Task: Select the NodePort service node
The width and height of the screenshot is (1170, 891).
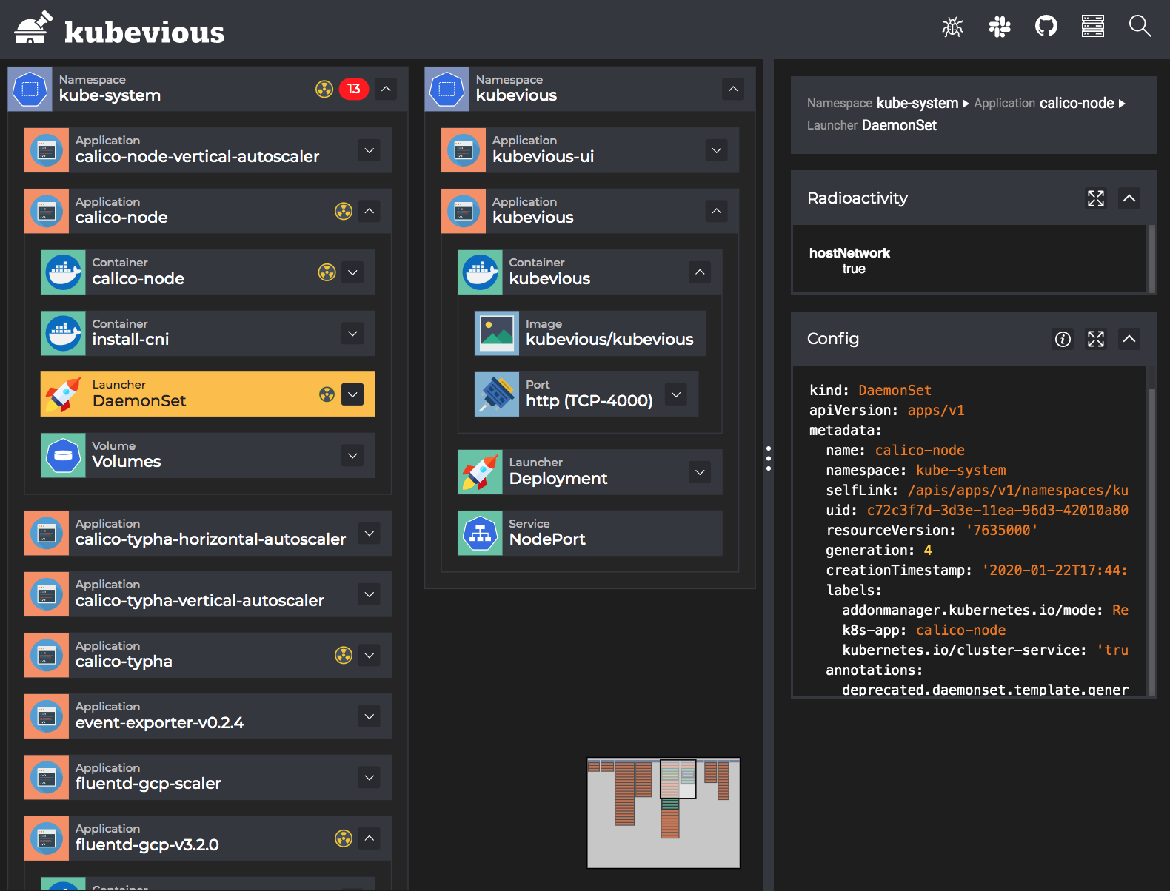Action: click(590, 534)
